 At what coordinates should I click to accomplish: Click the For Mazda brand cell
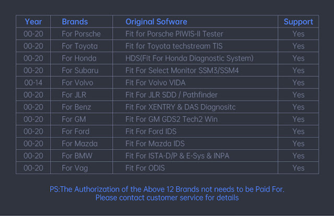point(78,143)
